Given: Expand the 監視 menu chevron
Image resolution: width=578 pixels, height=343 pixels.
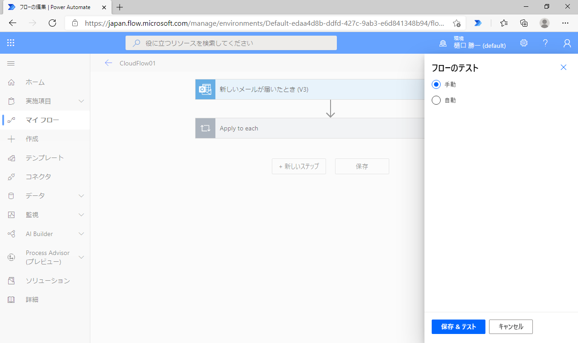Looking at the screenshot, I should coord(81,215).
